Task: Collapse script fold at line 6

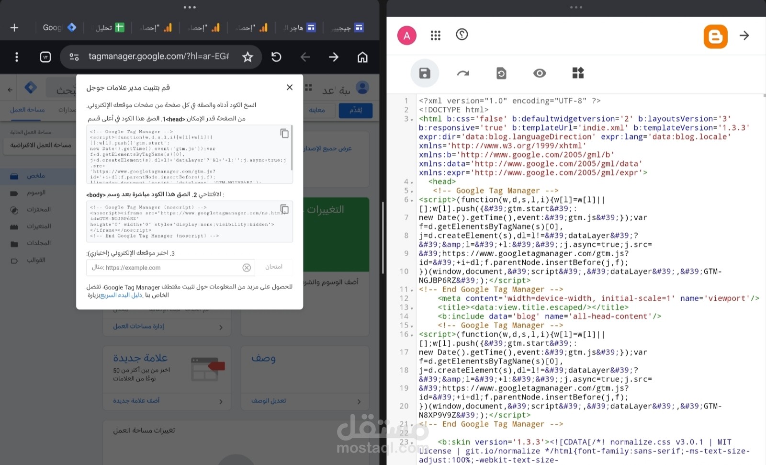Action: pyautogui.click(x=412, y=201)
